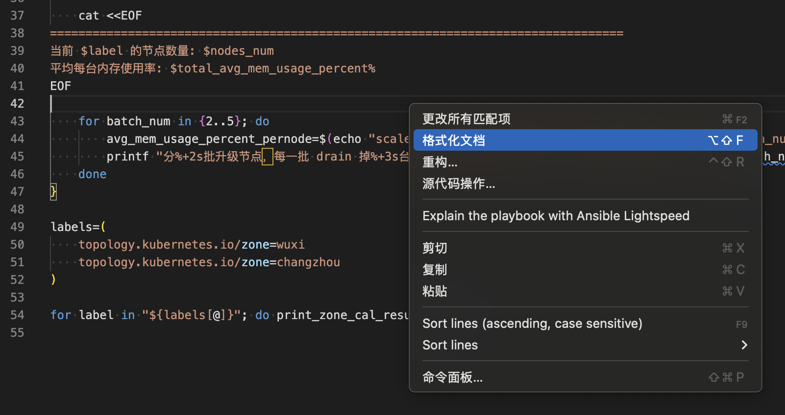This screenshot has width=785, height=415.
Task: Click the EOF terminator on line 41
Action: pos(61,86)
